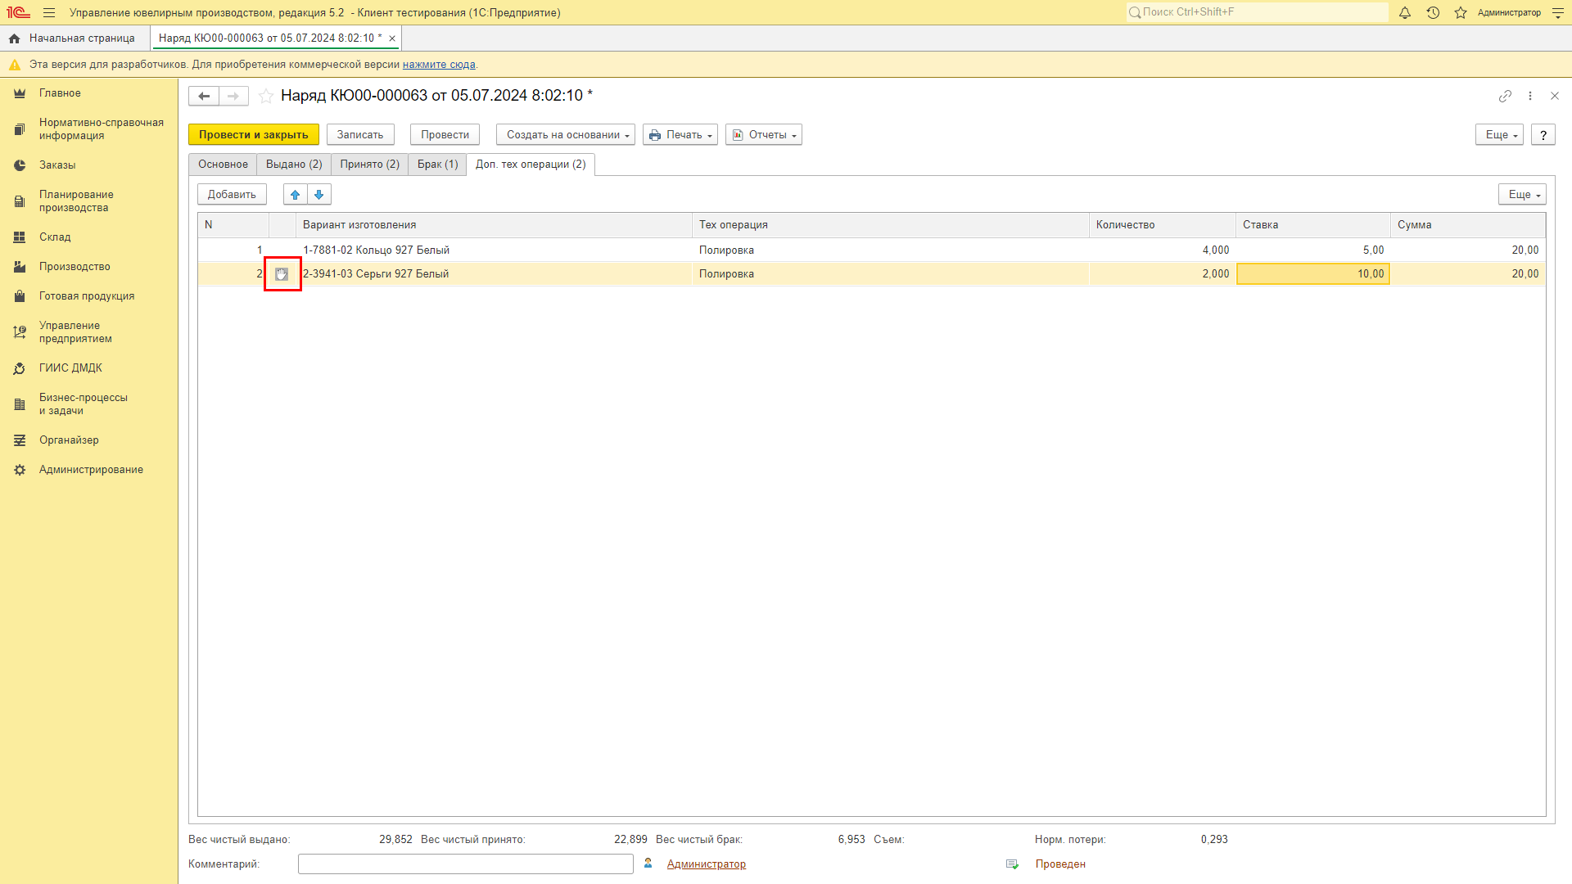Viewport: 1572px width, 884px height.
Task: Switch to Основное tab
Action: [x=223, y=165]
